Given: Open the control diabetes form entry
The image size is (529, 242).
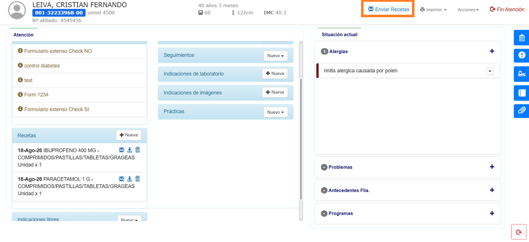Looking at the screenshot, I should click(80, 66).
